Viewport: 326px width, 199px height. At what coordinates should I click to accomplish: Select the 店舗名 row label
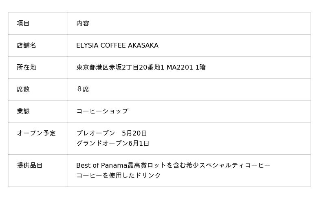pos(26,45)
